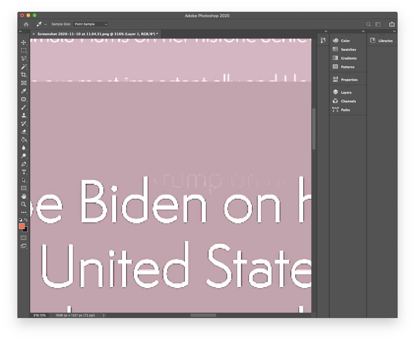This screenshot has width=415, height=341.
Task: Open the status bar info arrow
Action: tap(104, 315)
